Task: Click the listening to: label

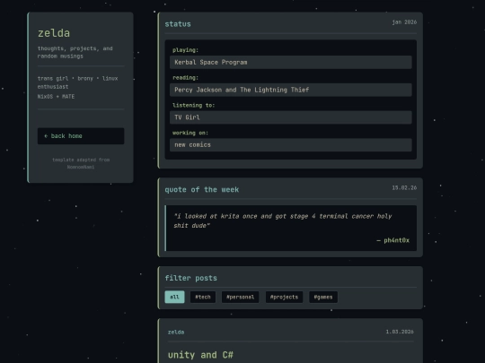Action: pyautogui.click(x=194, y=105)
